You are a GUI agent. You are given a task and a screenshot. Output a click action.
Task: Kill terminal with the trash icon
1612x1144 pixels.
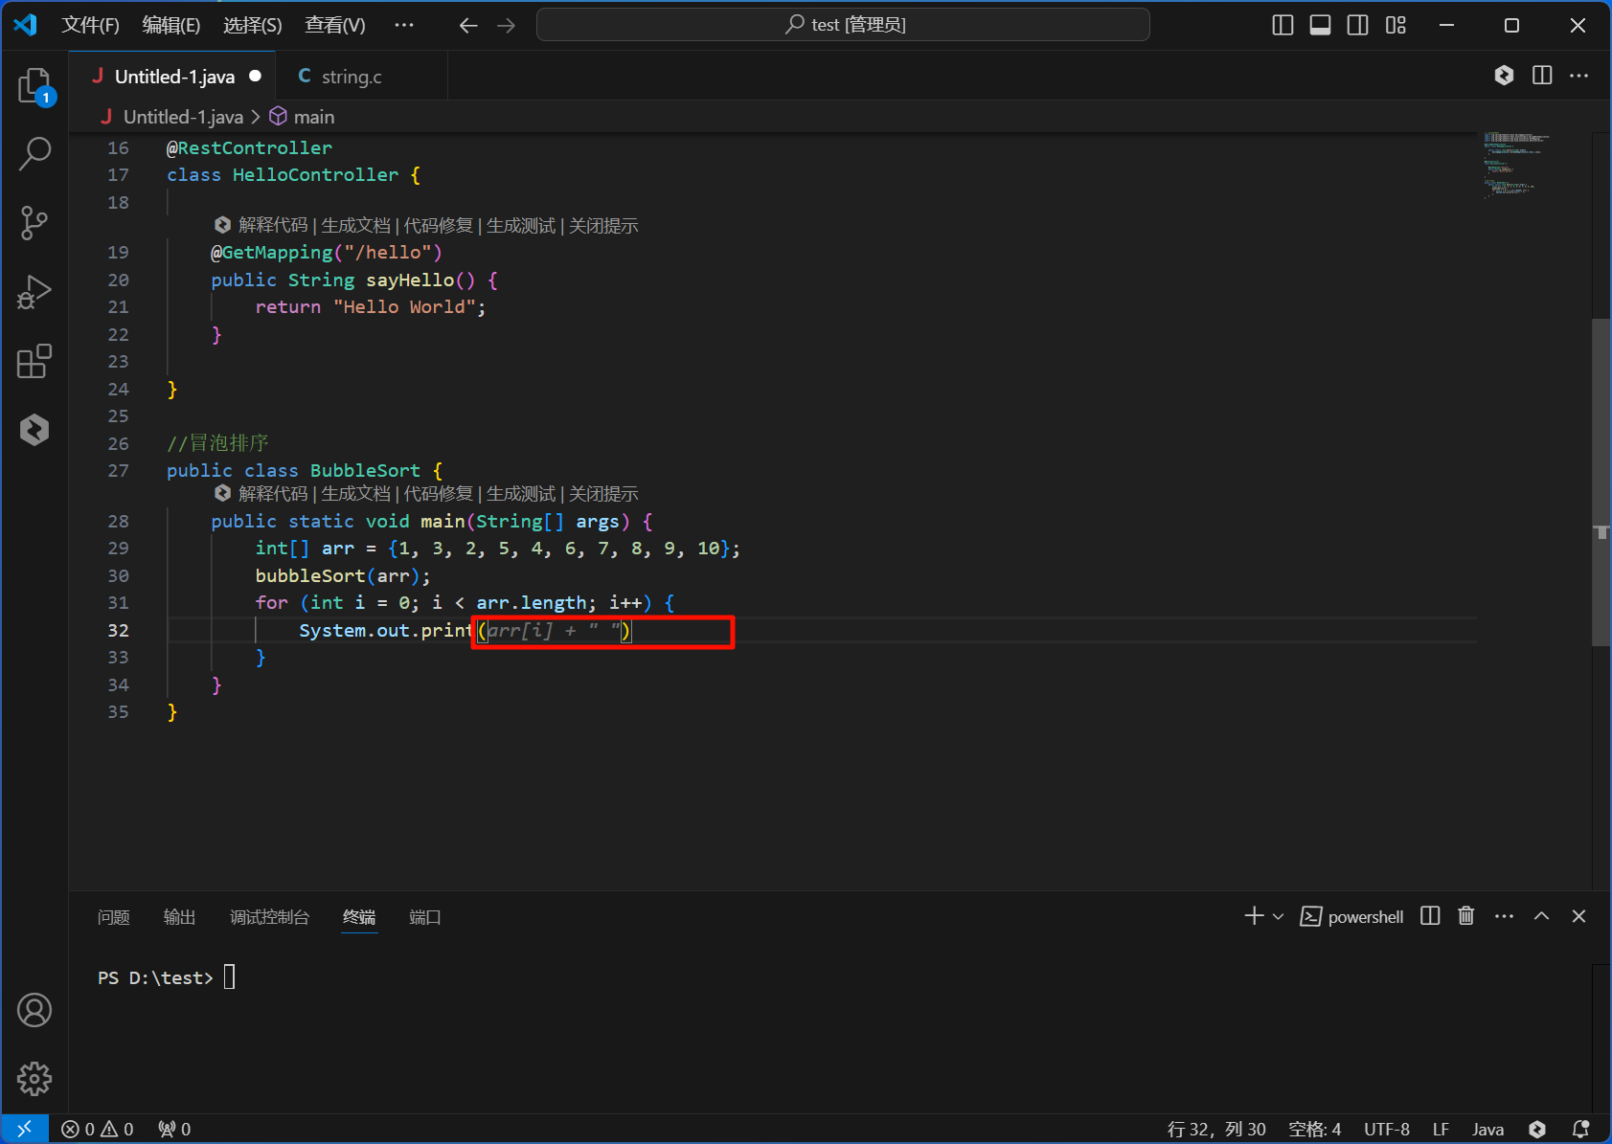tap(1465, 916)
